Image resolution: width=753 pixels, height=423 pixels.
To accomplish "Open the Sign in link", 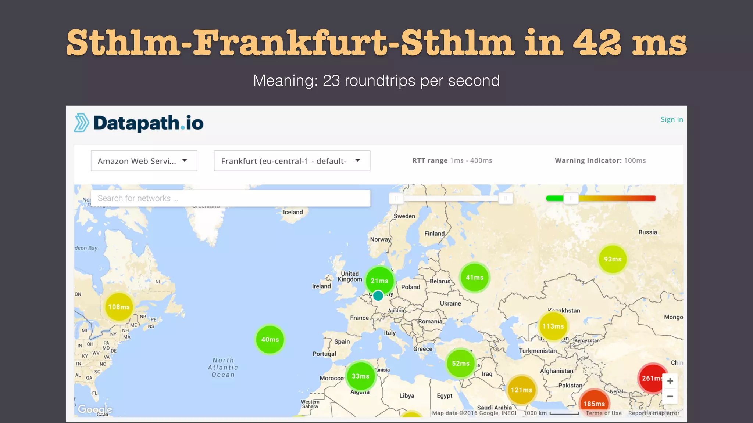I will [x=672, y=120].
